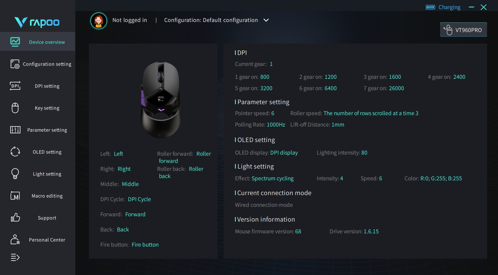
Task: Collapse the sidebar with the list icon
Action: coord(15,258)
